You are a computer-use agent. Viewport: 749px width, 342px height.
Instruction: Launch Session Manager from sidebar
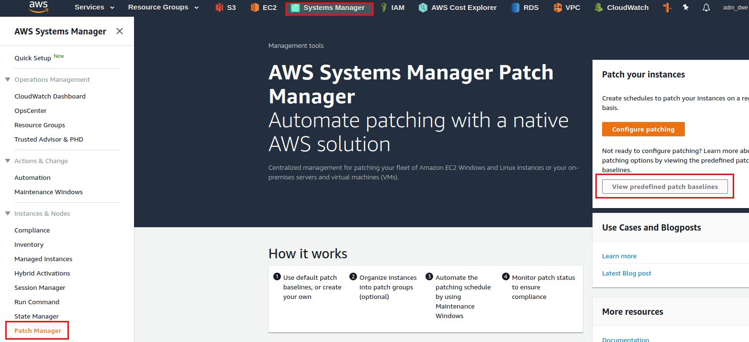pyautogui.click(x=40, y=287)
